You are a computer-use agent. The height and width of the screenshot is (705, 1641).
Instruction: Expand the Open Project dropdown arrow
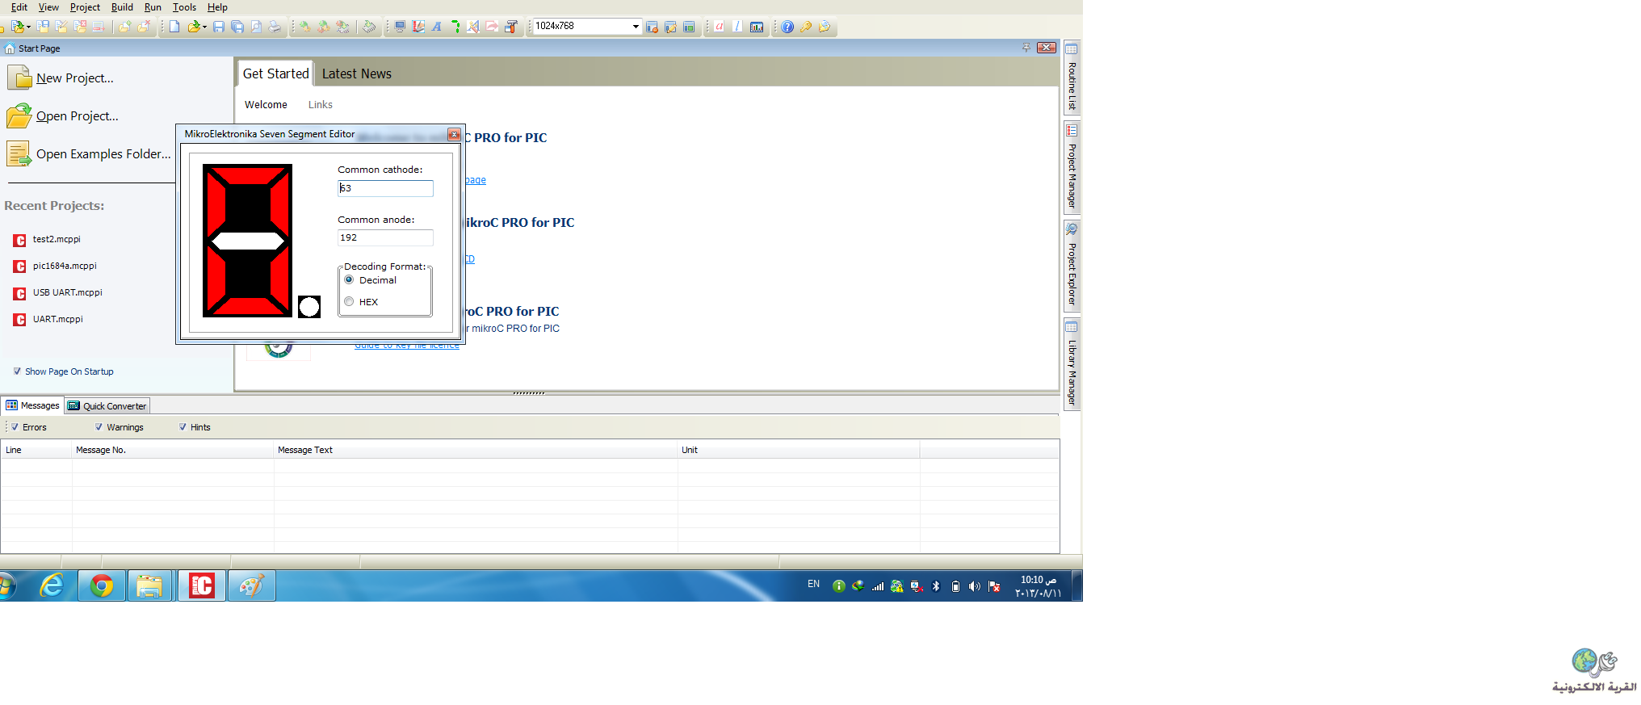point(28,27)
